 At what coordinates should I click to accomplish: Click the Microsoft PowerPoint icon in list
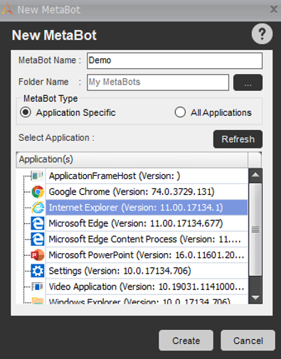38,255
